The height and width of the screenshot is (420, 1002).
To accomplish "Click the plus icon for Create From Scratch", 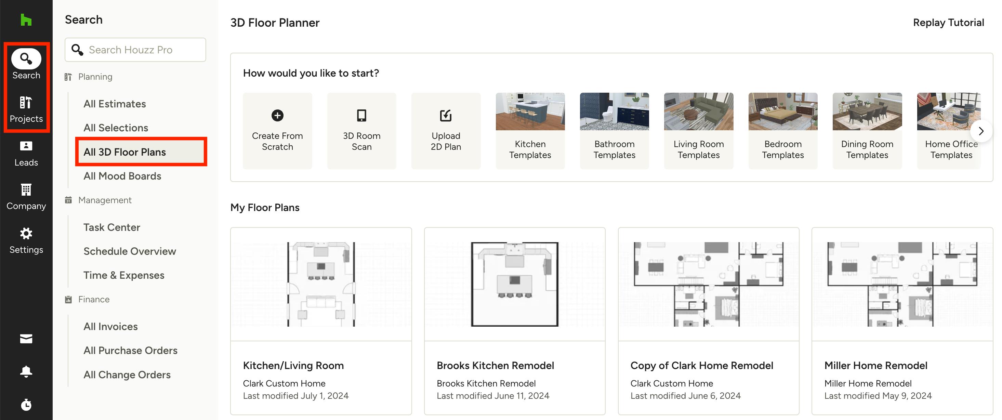I will 277,116.
